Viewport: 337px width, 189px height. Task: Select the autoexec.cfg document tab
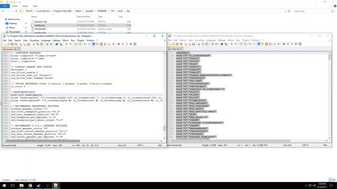pos(11,49)
